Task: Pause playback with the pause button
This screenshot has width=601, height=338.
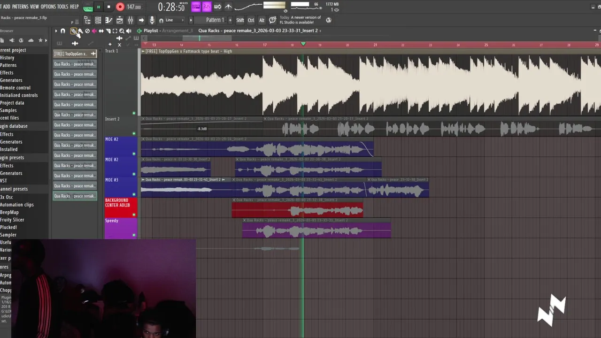Action: 99,7
